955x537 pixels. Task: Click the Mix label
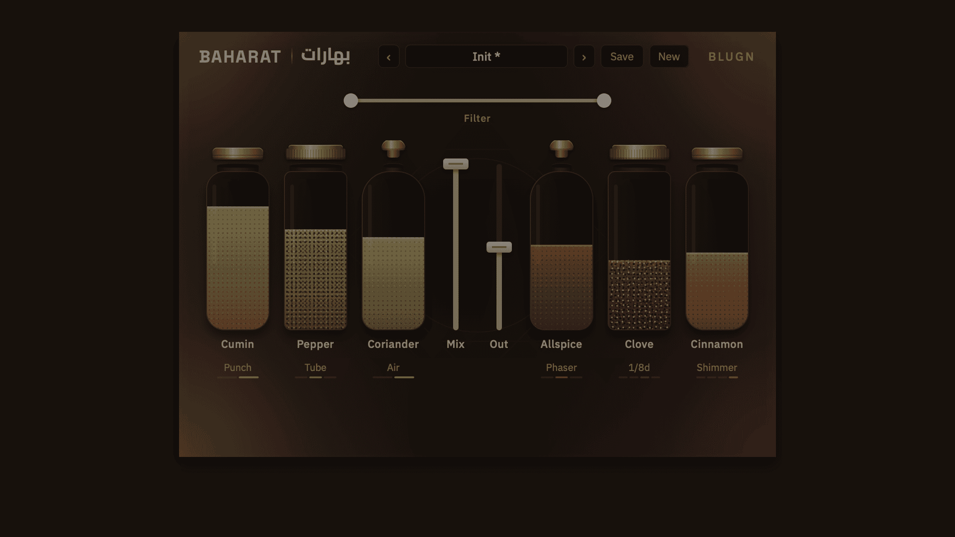[x=456, y=344]
